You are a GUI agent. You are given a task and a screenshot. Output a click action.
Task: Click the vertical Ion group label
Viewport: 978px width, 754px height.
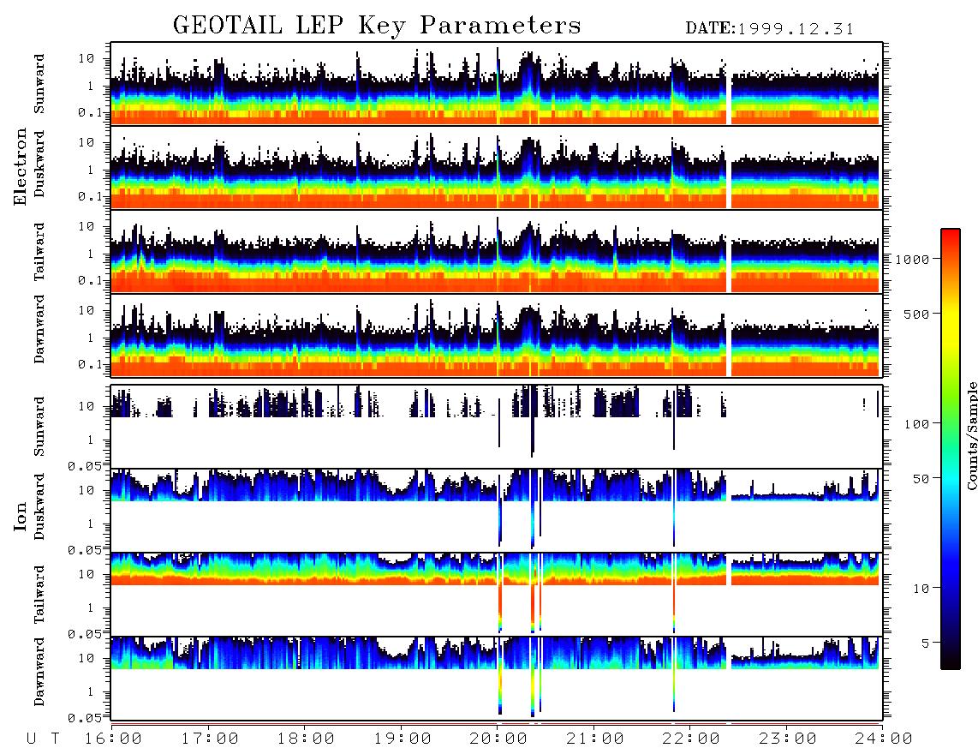pos(20,517)
